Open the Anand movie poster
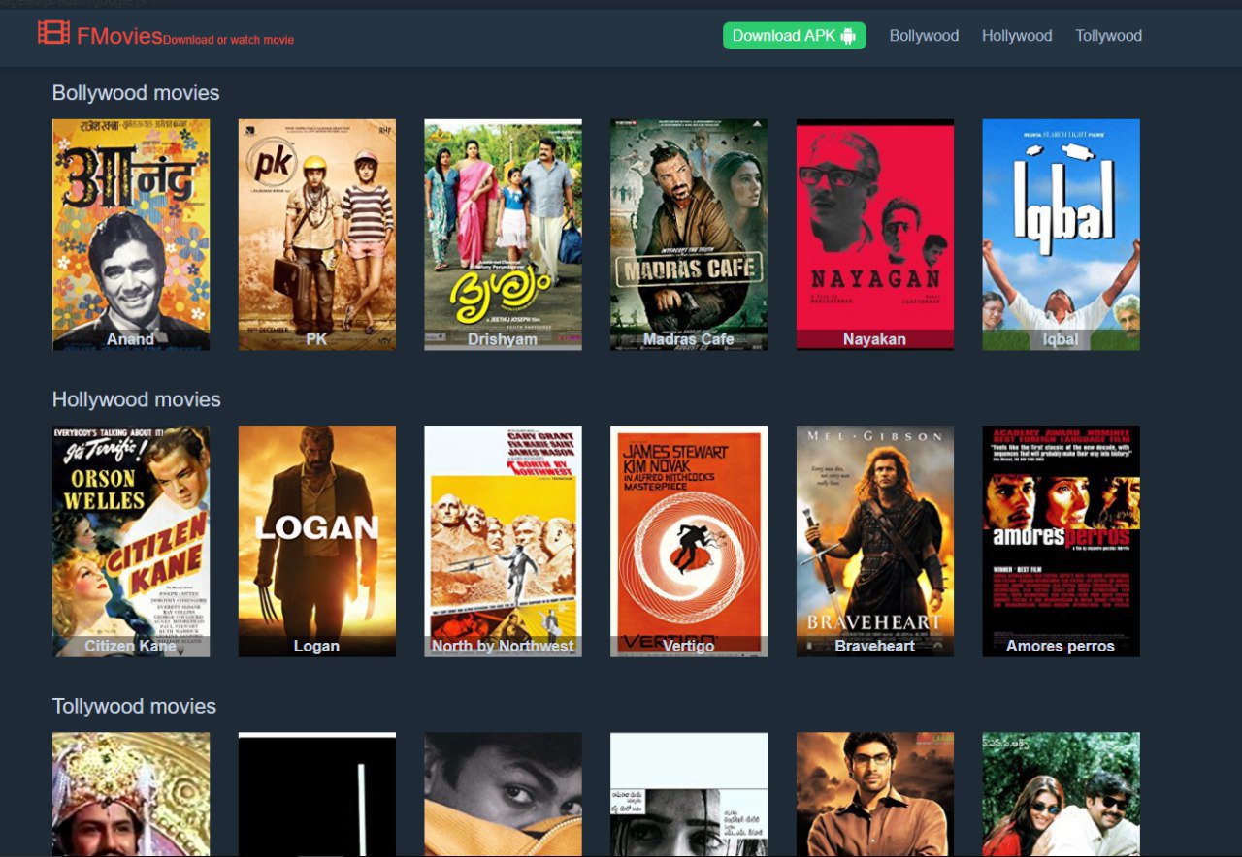The width and height of the screenshot is (1242, 857). pos(131,235)
